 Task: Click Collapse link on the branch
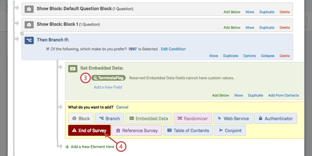(268, 56)
